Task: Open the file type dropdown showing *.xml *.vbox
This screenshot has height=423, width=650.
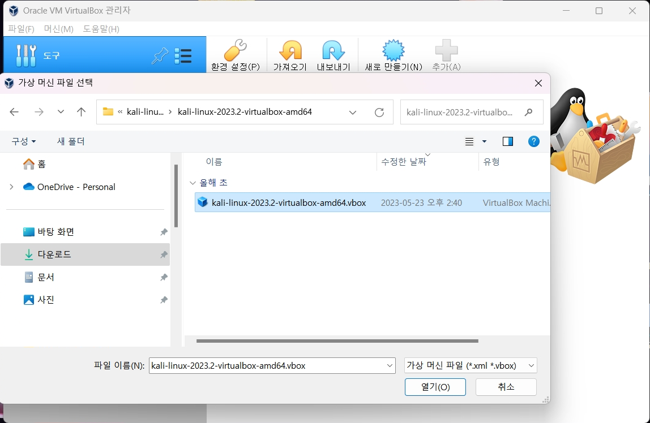Action: coord(470,365)
